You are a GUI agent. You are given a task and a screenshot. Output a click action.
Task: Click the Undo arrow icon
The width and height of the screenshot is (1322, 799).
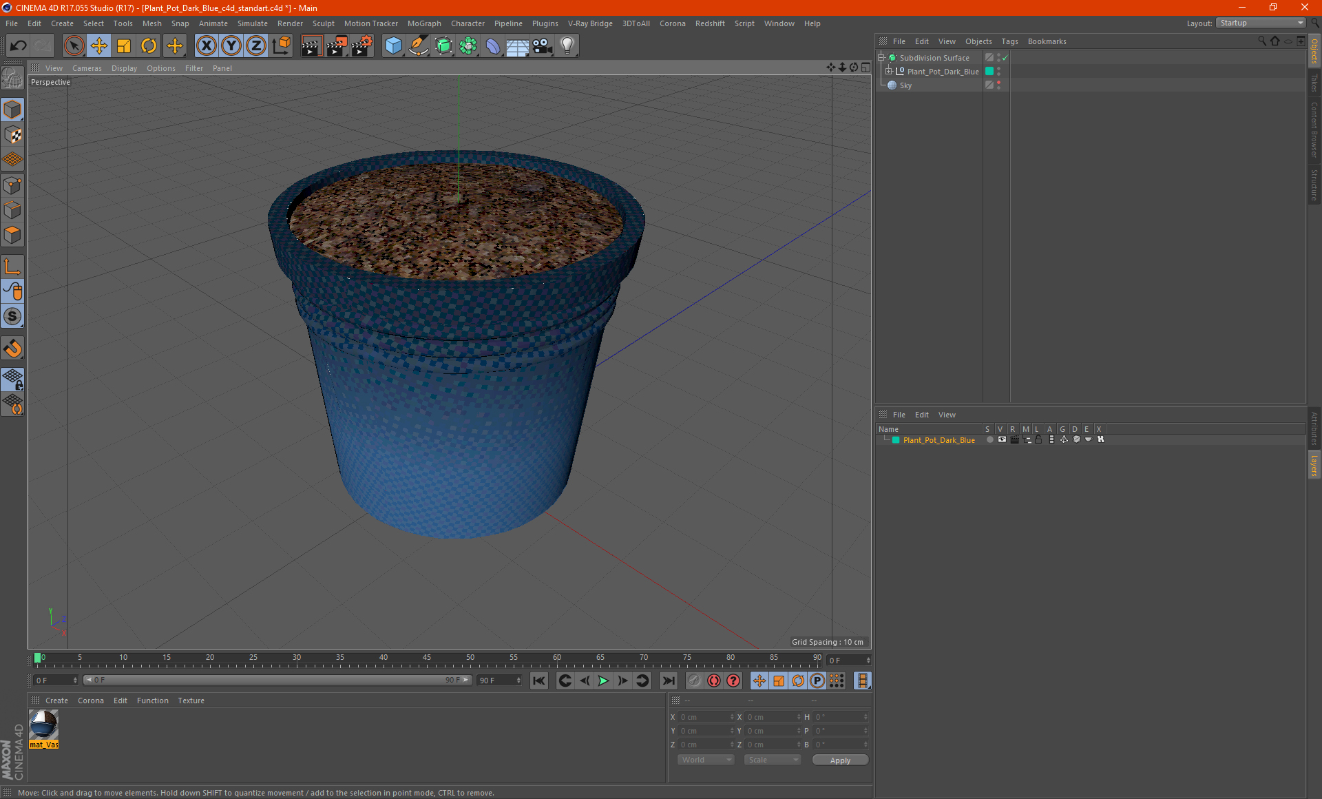tap(19, 46)
